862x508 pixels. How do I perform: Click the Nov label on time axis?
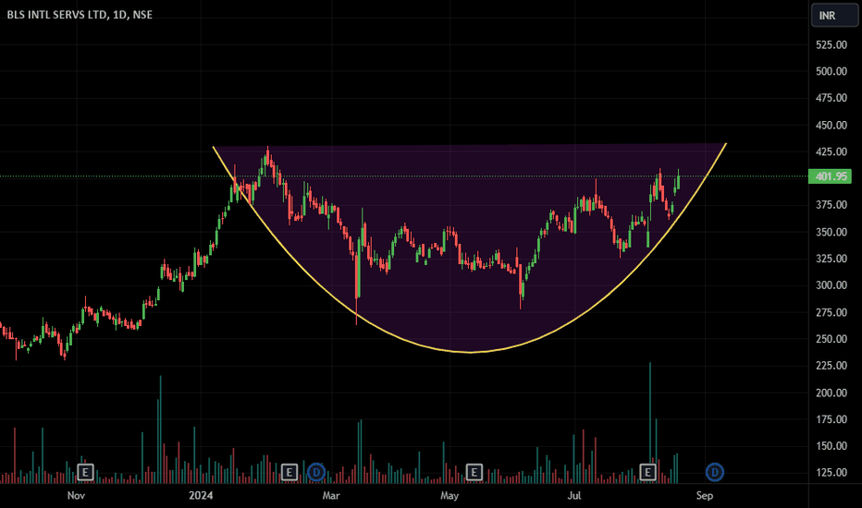(76, 495)
